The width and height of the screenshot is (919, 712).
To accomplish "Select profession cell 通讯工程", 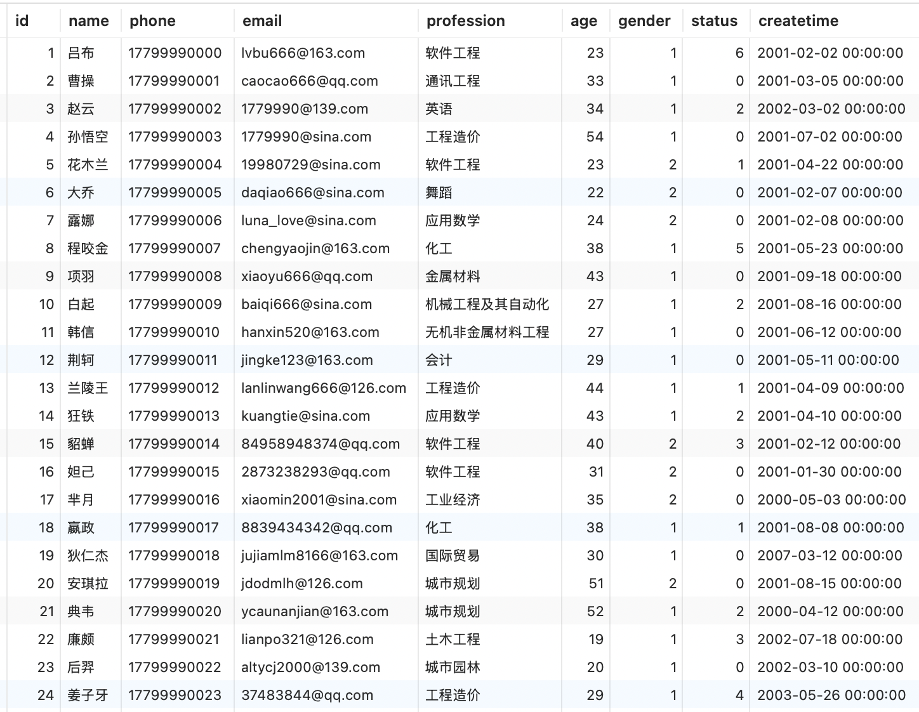I will 453,81.
